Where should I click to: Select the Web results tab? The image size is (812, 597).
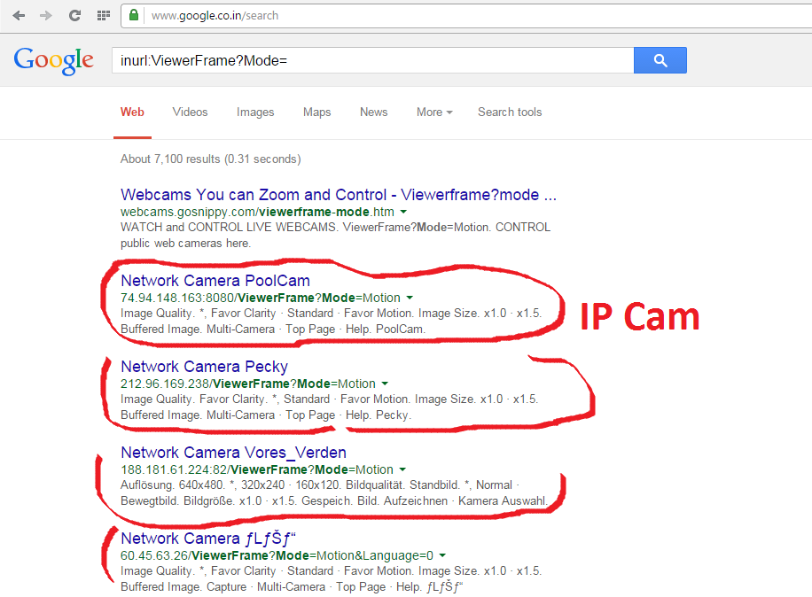[132, 112]
